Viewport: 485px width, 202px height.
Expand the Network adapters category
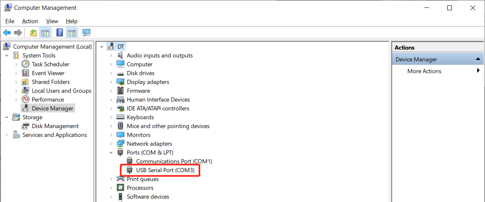(x=111, y=144)
